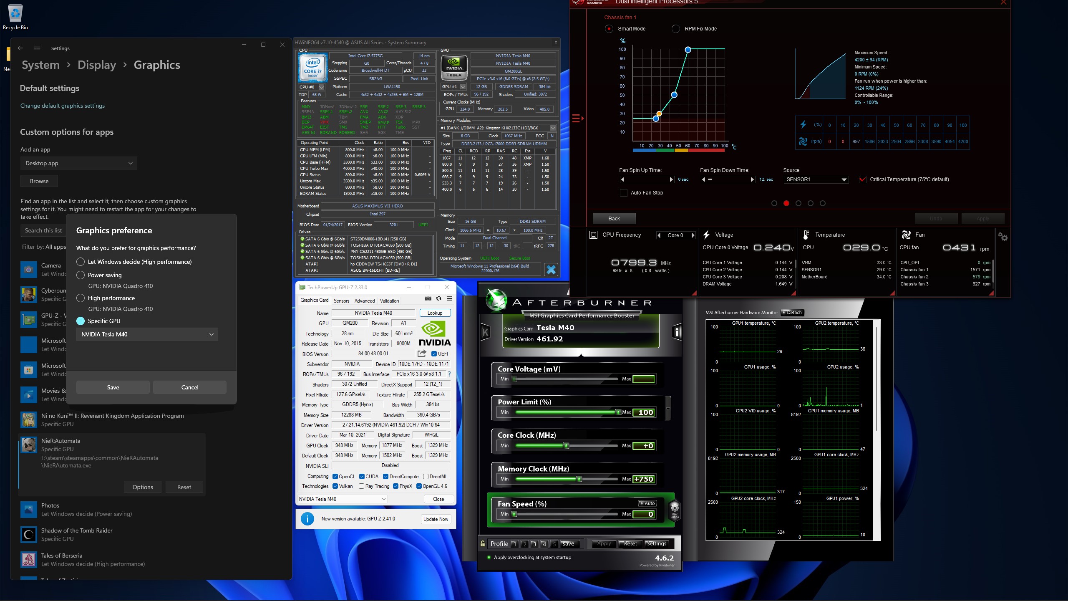
Task: Click the Core Clock slider handle
Action: click(x=566, y=446)
